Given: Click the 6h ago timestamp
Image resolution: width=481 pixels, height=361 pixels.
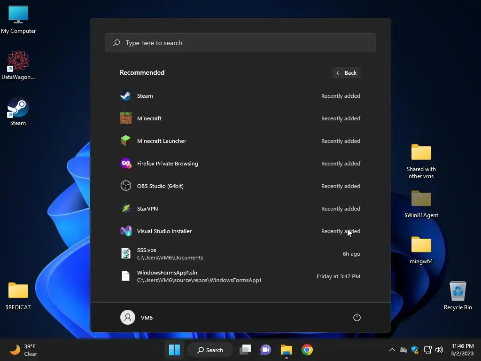Looking at the screenshot, I should [x=351, y=254].
